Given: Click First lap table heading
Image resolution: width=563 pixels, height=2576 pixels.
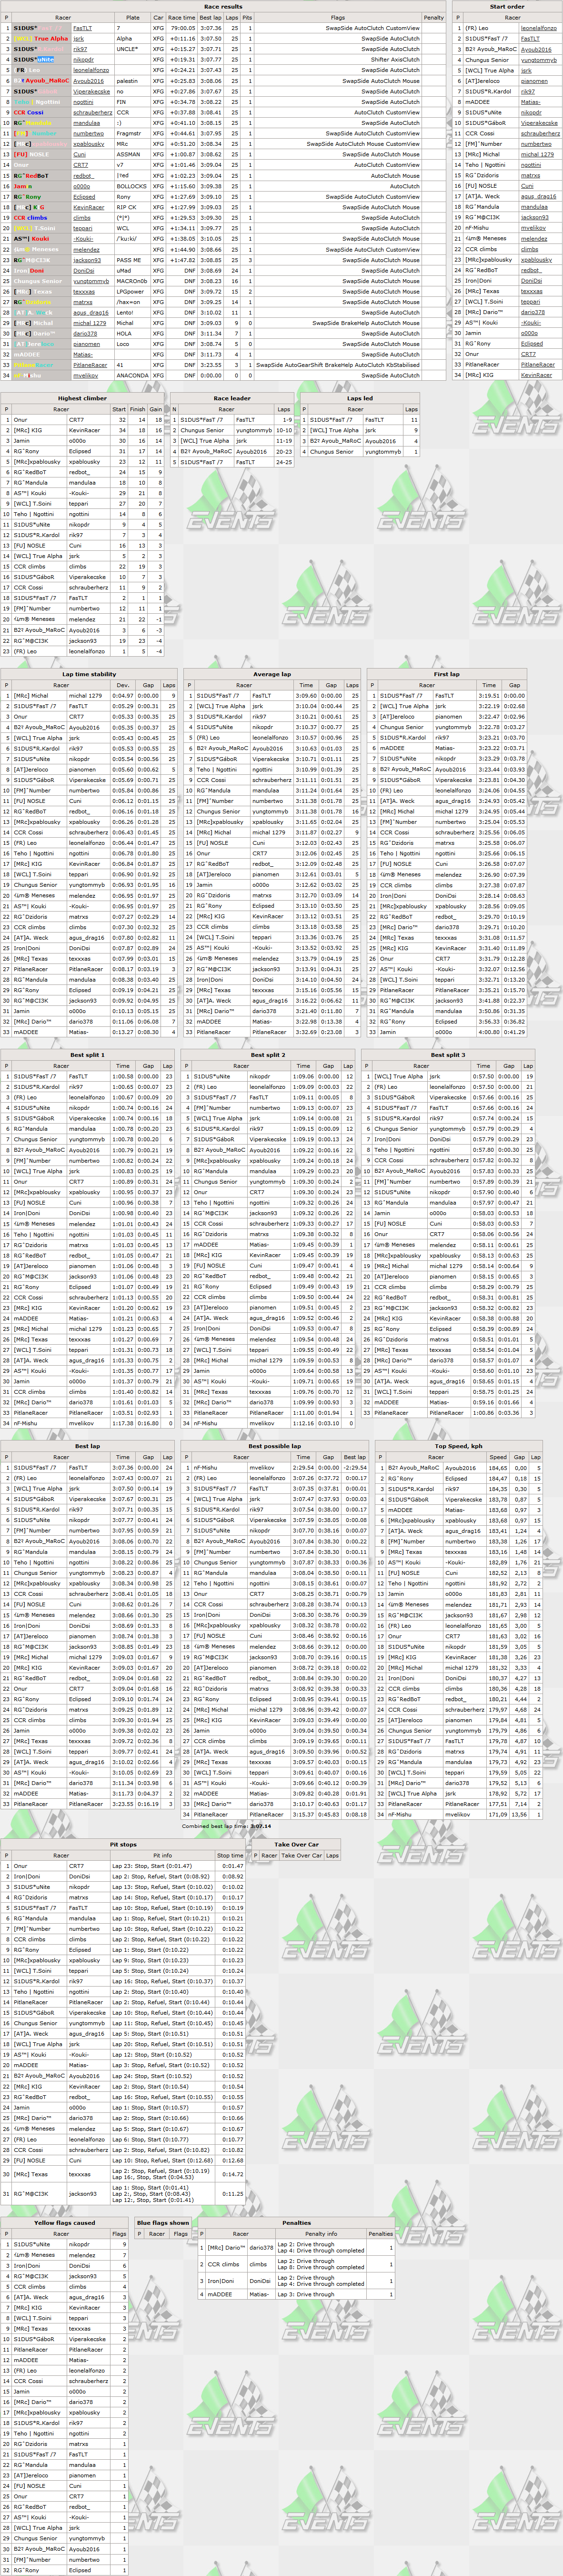Looking at the screenshot, I should click(447, 674).
